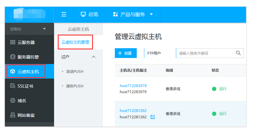Viewport: 254px width, 135px height.
Task: Click the 状态 column header
Action: [215, 70]
